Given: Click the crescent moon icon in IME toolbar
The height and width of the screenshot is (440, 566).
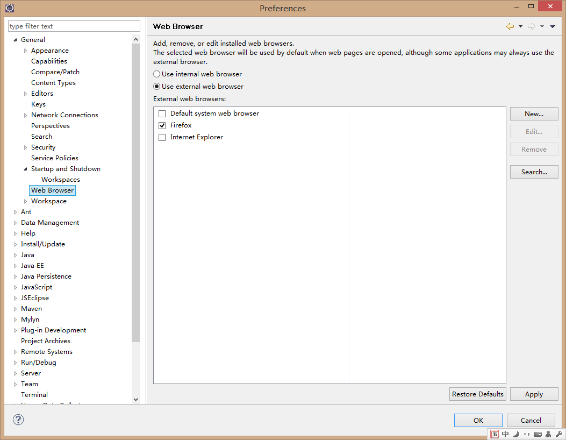Looking at the screenshot, I should [516, 434].
